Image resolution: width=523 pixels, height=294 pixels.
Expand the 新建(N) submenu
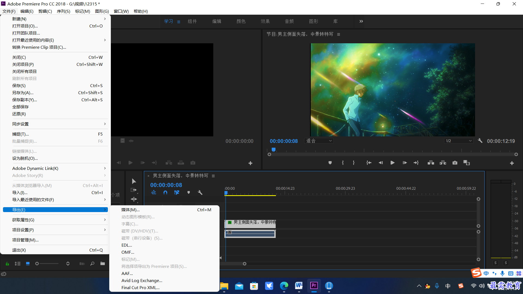click(55, 19)
